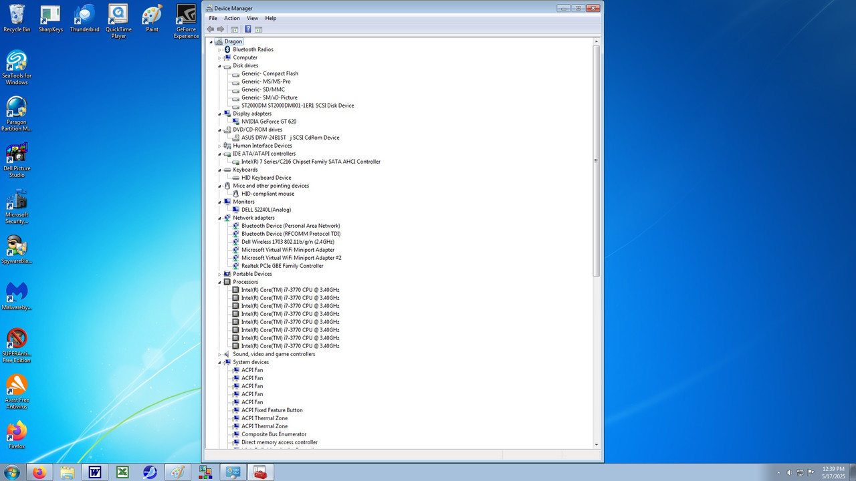856x481 pixels.
Task: Click the volume speaker icon in system tray
Action: pyautogui.click(x=790, y=472)
